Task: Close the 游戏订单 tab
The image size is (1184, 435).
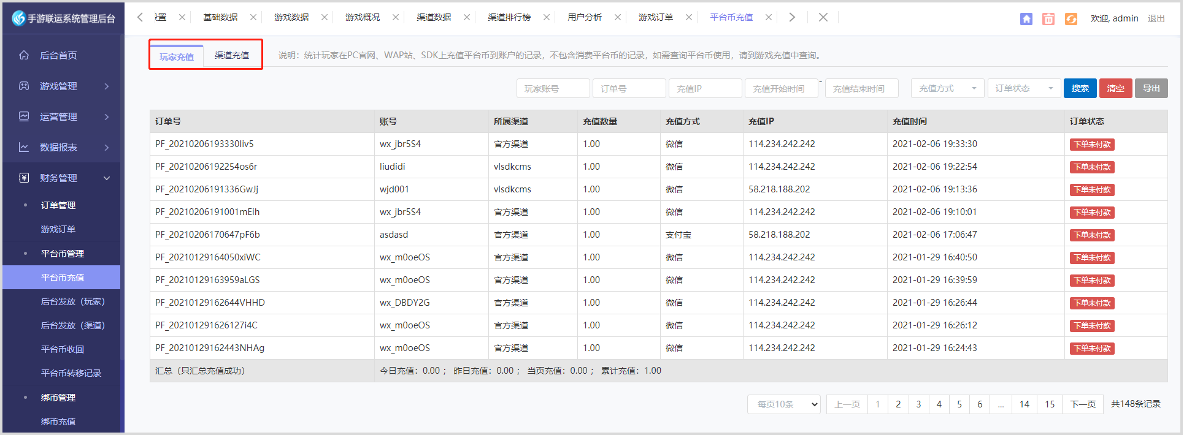Action: point(689,17)
